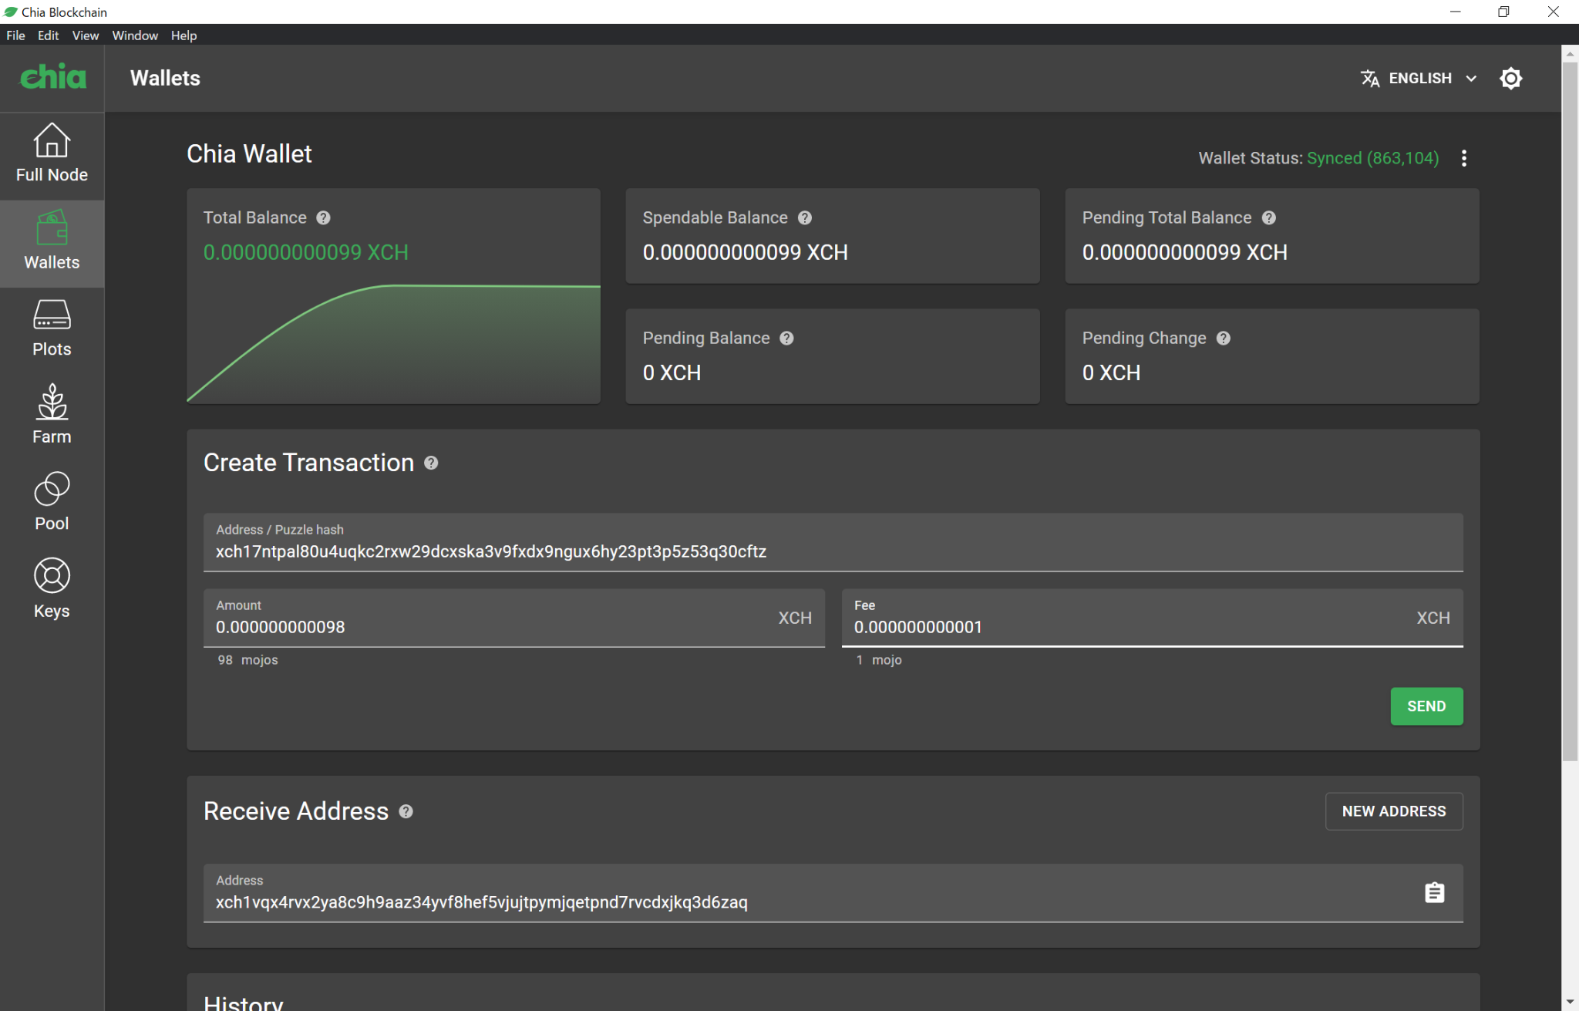Click the Spendable Balance amount value
The height and width of the screenshot is (1011, 1579).
[745, 252]
